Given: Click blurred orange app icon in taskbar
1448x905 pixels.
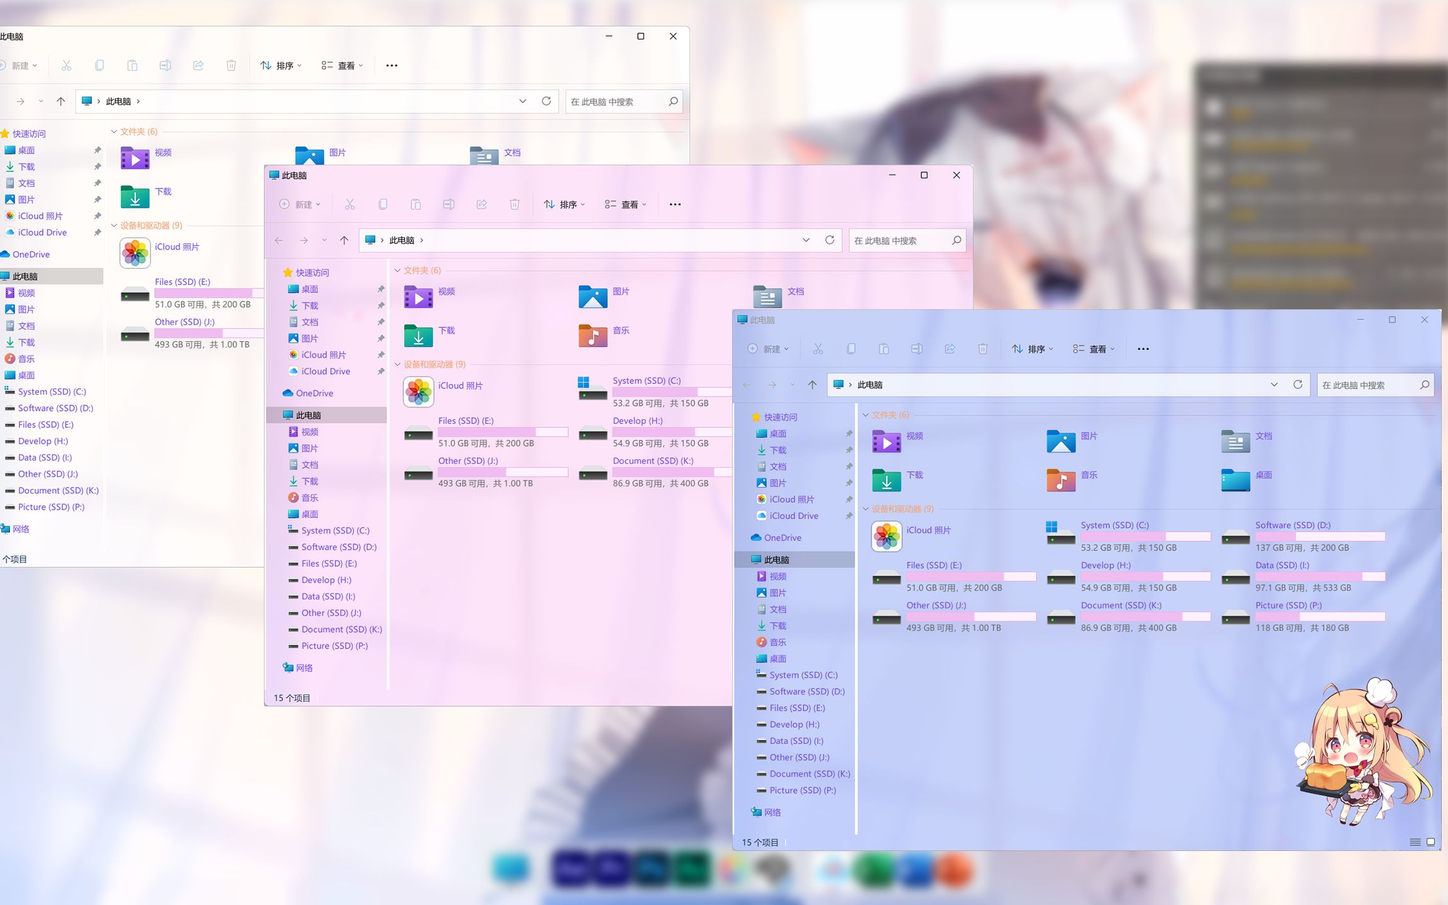Looking at the screenshot, I should point(954,870).
